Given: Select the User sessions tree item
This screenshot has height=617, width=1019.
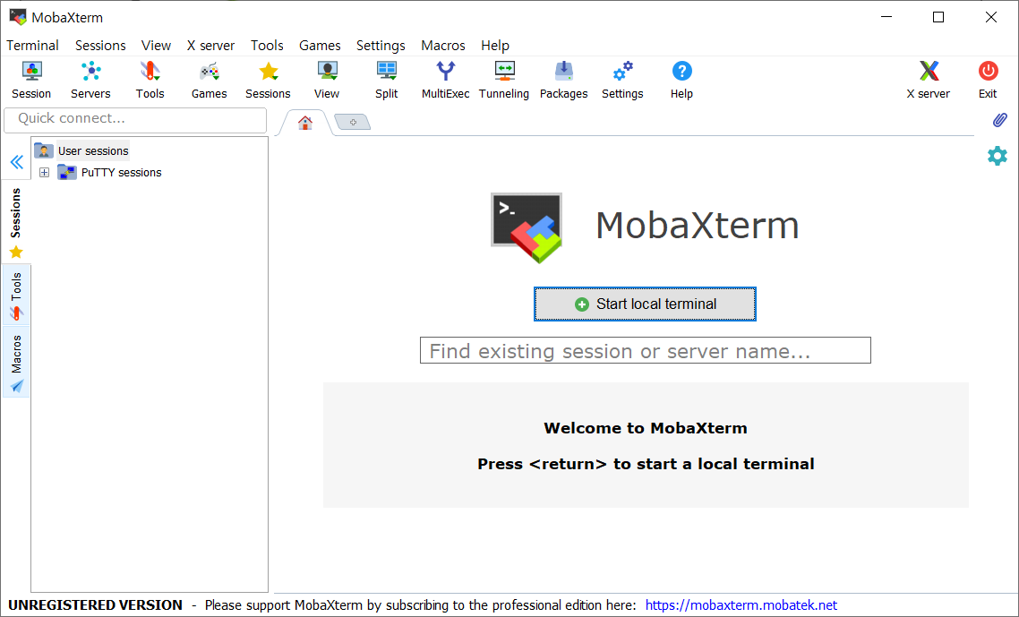Looking at the screenshot, I should 92,150.
